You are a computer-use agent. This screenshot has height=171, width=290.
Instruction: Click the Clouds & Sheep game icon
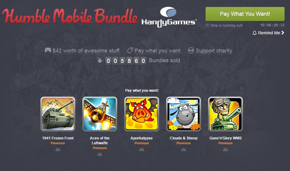point(183,114)
